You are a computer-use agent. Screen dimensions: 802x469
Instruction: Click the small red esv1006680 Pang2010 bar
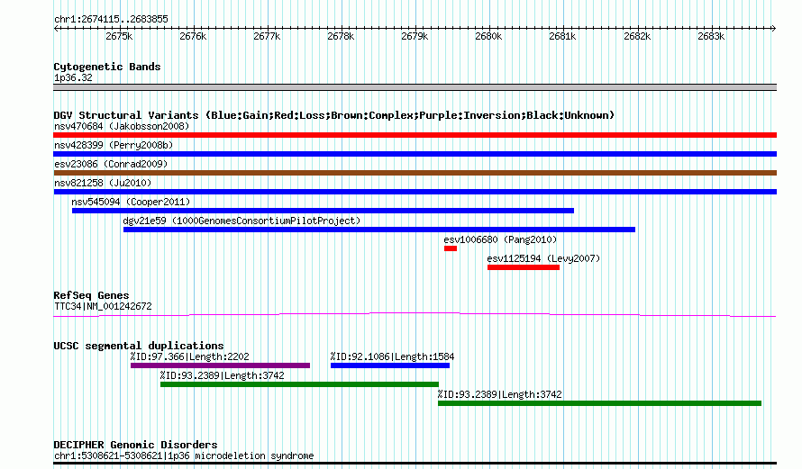pos(450,248)
